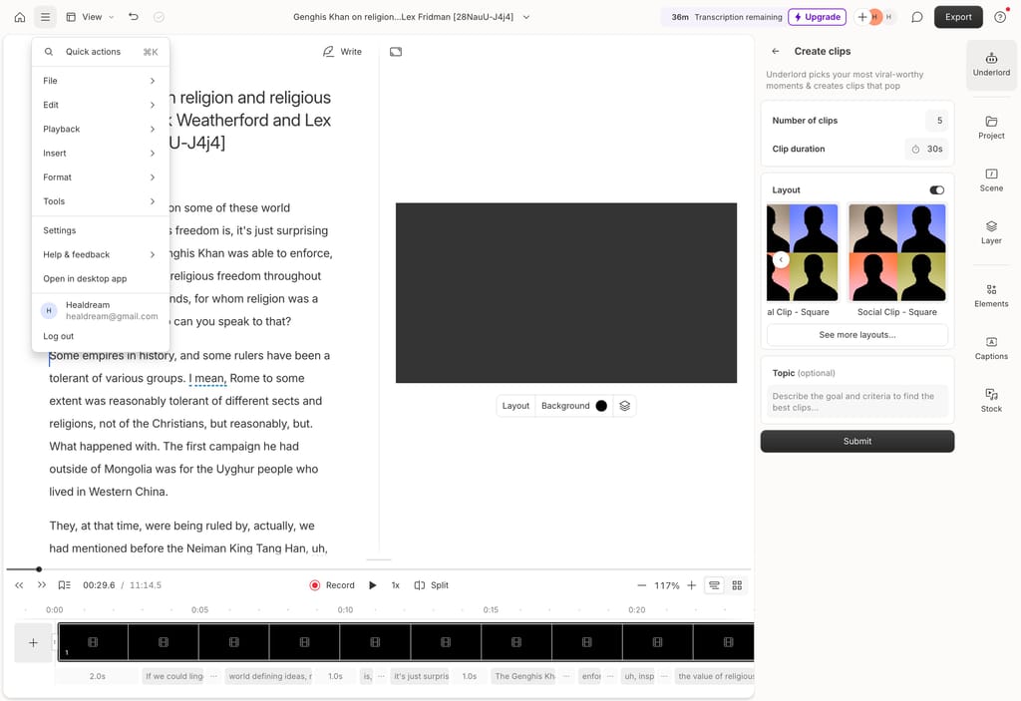Expand the project title dropdown arrow
The width and height of the screenshot is (1021, 701).
526,17
